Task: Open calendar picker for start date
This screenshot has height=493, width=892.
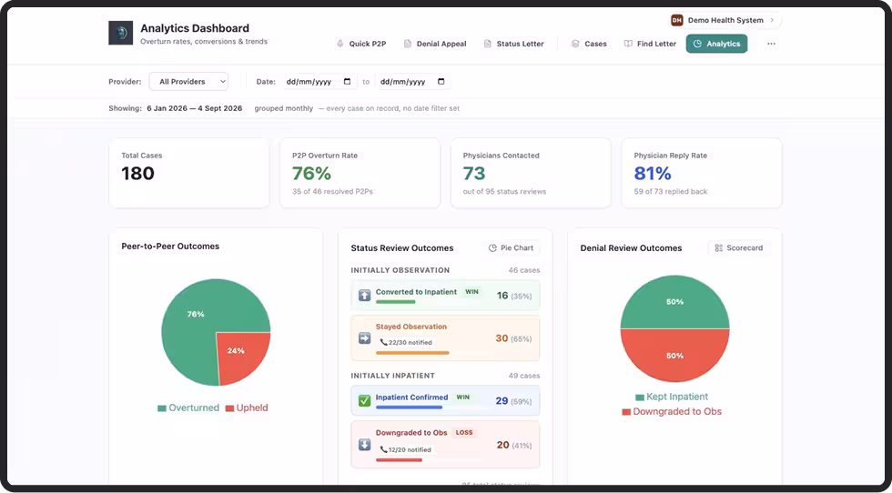Action: [348, 82]
